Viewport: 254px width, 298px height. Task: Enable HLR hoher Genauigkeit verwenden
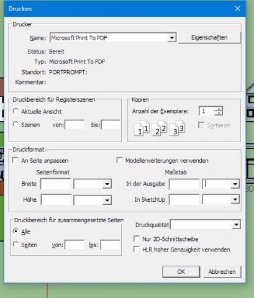(137, 249)
